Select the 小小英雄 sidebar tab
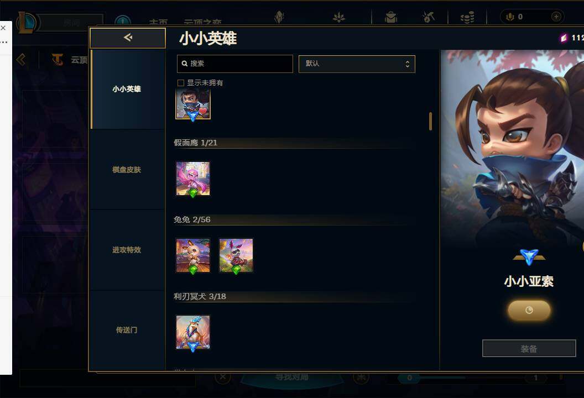This screenshot has height=398, width=584. click(128, 89)
